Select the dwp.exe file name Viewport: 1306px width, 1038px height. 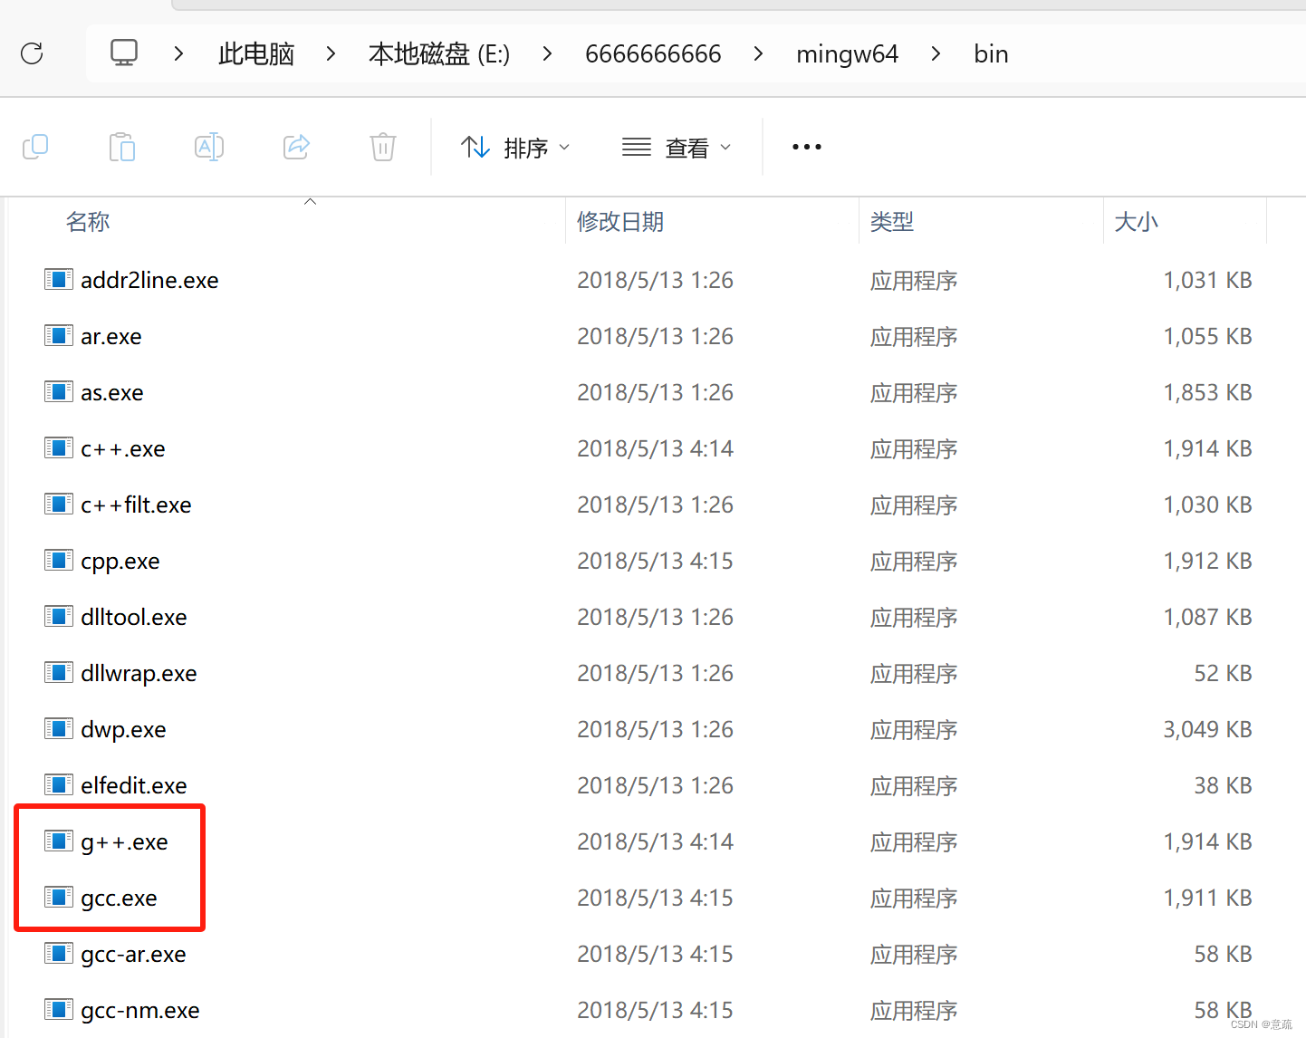(123, 730)
